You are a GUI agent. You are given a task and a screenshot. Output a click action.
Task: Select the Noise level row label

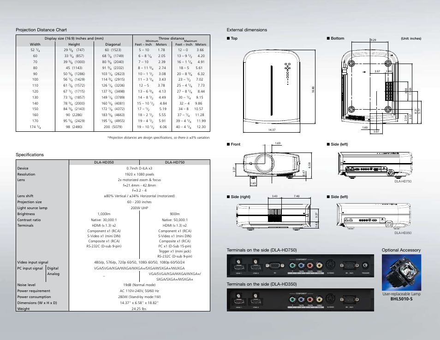point(26,285)
